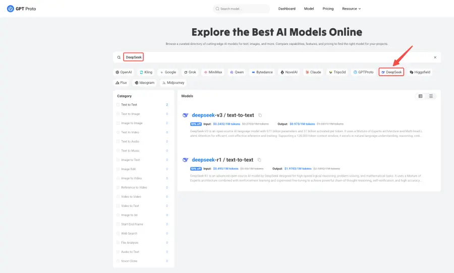
Task: Click the whale icon beside deepseek-r1
Action: [x=185, y=160]
